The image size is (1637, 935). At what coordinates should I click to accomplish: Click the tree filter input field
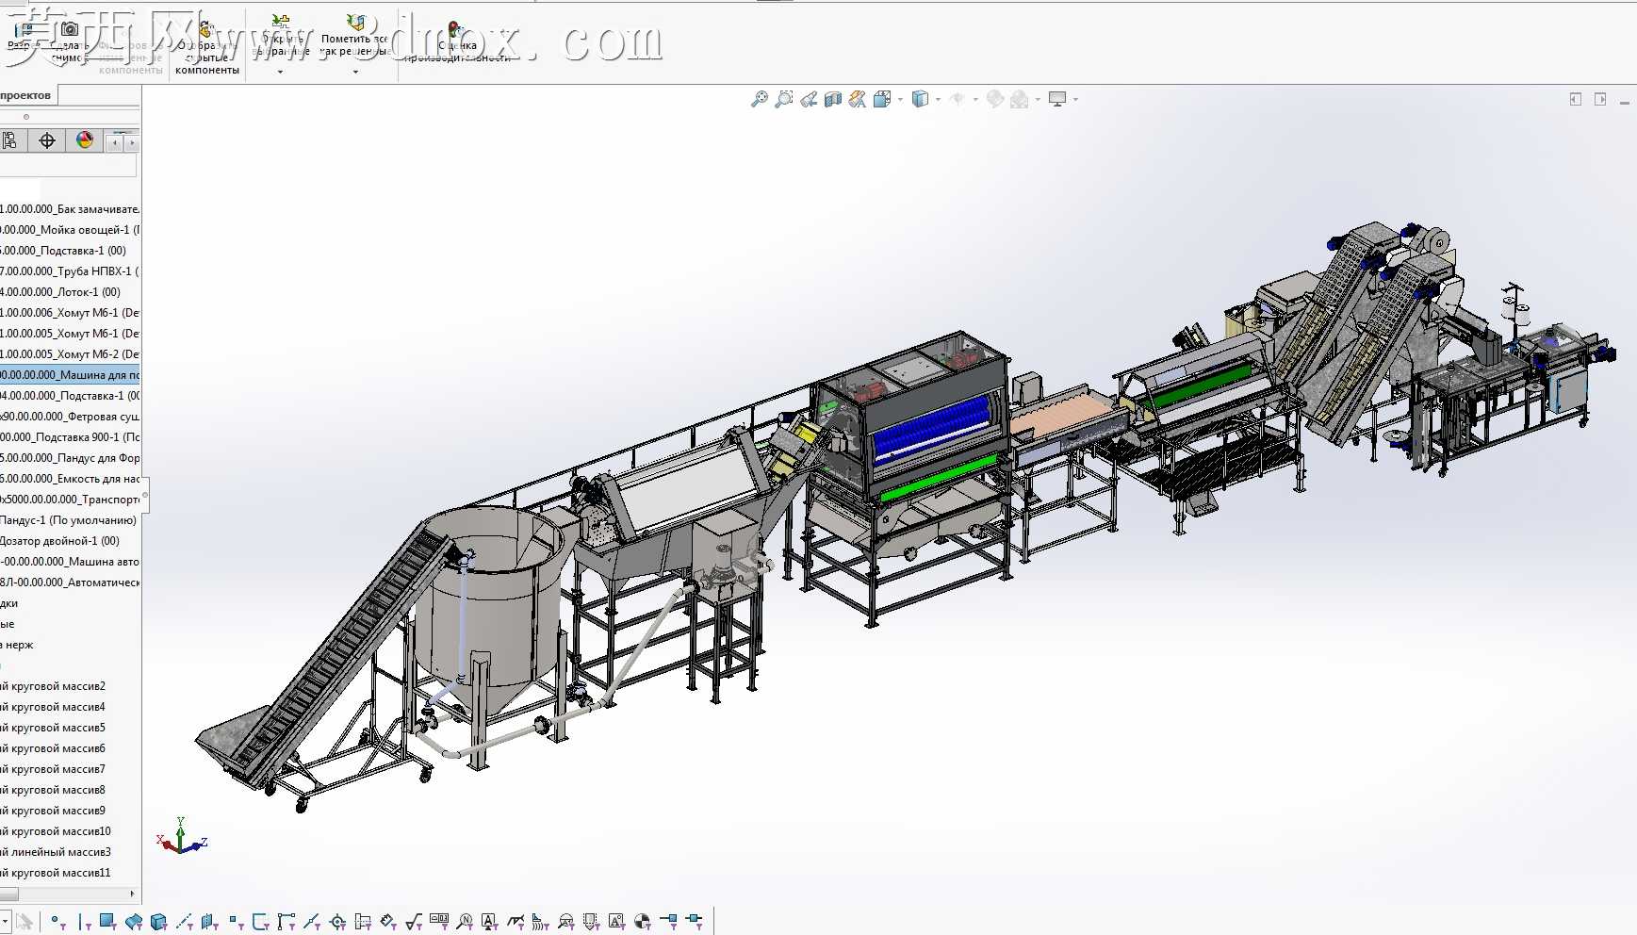click(x=68, y=166)
